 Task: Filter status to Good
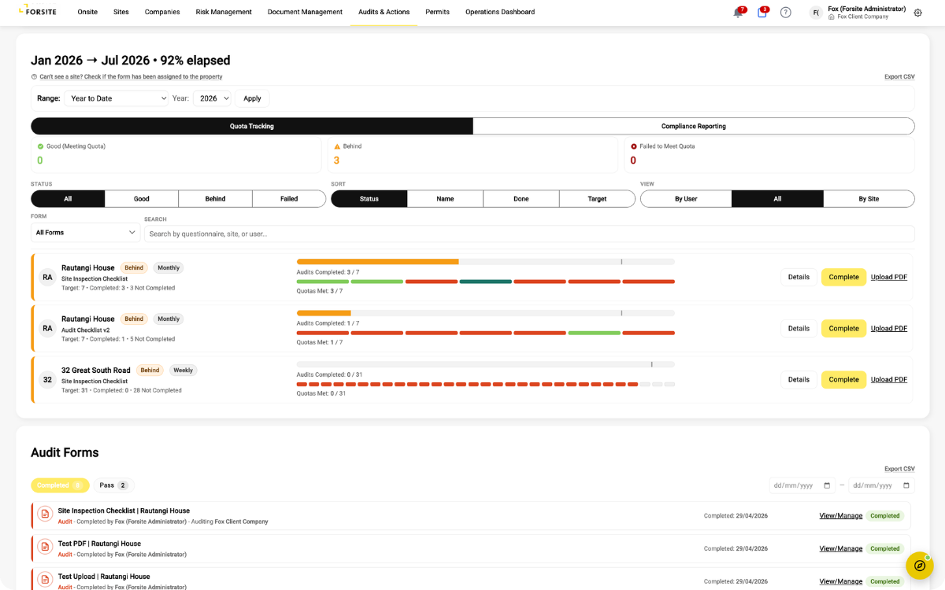[142, 199]
